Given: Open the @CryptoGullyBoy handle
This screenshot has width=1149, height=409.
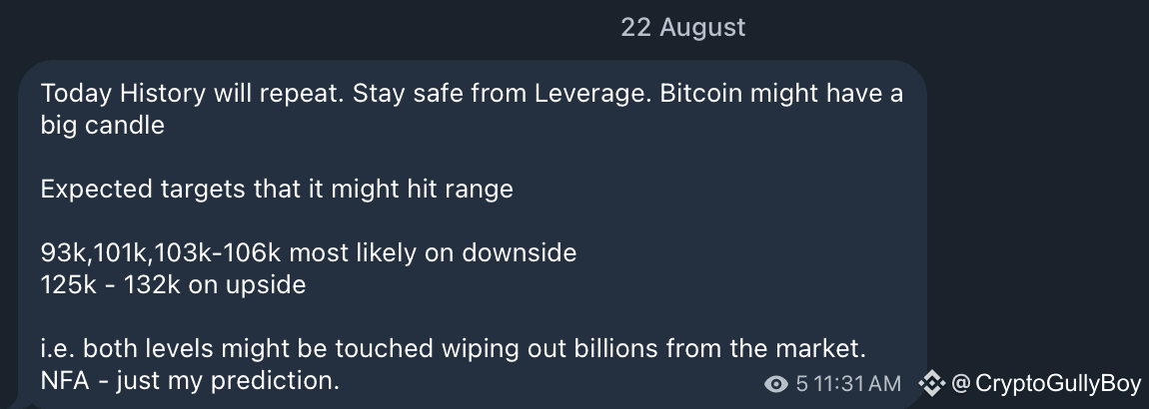Looking at the screenshot, I should point(1045,383).
